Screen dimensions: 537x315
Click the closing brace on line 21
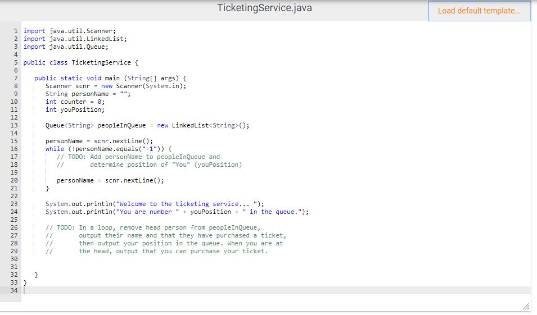tap(47, 189)
